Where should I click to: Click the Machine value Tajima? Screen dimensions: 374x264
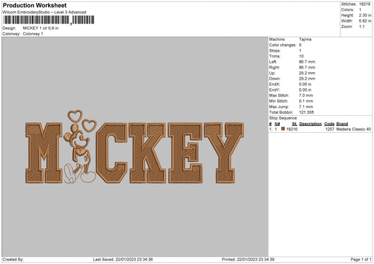pos(305,39)
